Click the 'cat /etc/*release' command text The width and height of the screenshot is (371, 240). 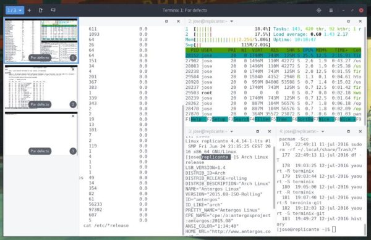[x=106, y=226]
